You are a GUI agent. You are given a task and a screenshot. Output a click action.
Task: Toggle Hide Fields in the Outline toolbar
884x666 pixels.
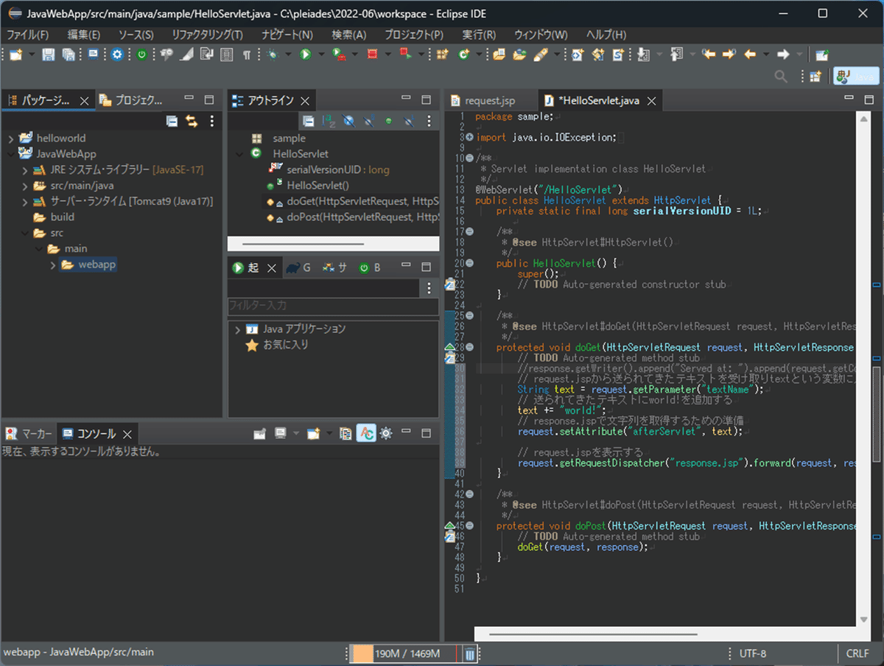(x=348, y=122)
